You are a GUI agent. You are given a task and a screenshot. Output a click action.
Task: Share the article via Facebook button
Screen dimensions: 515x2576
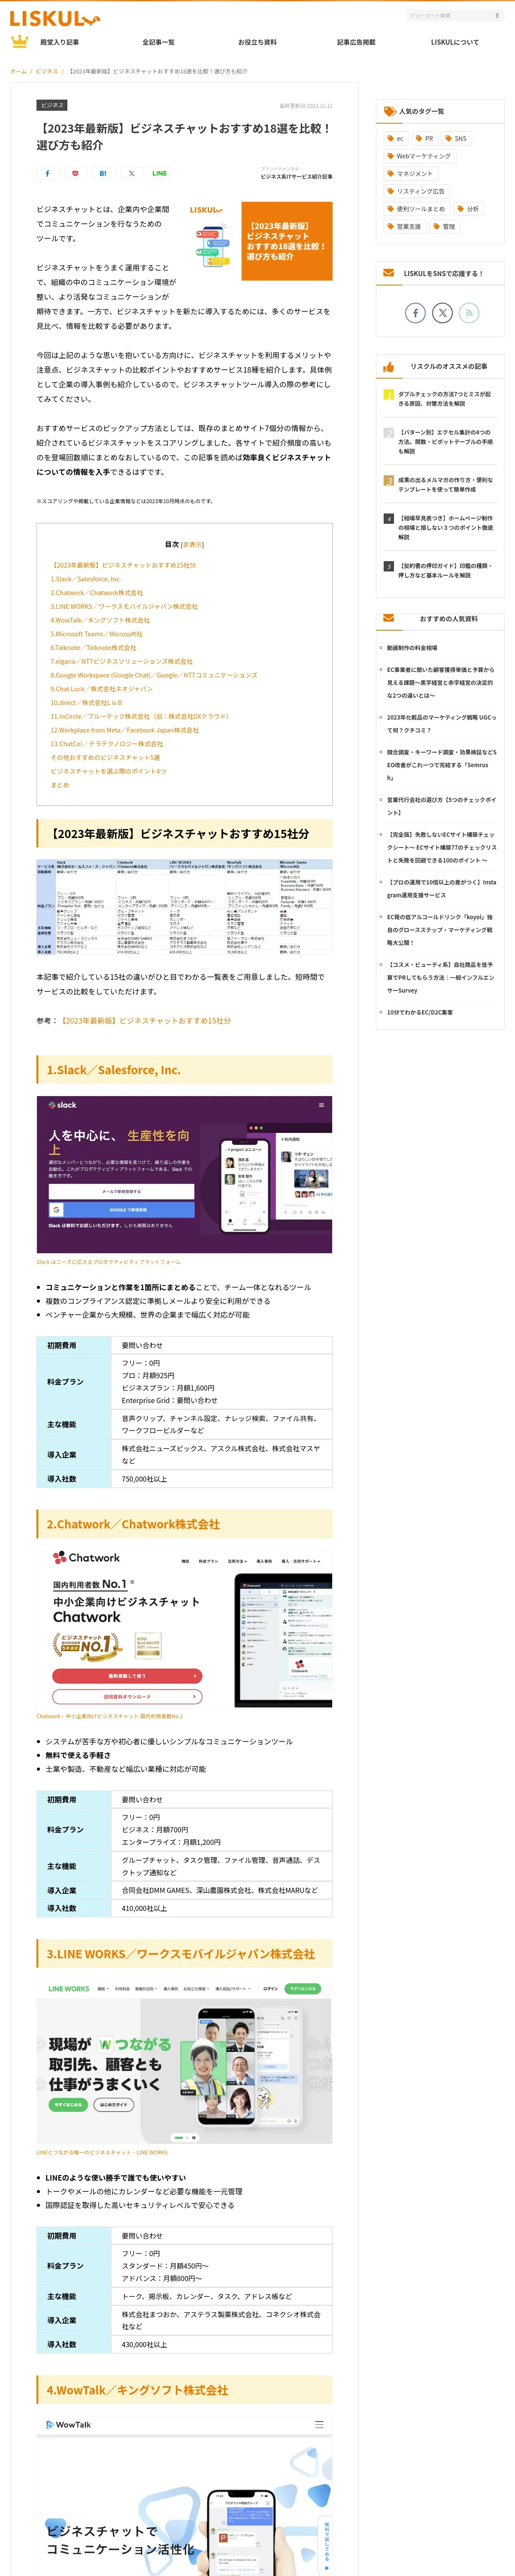[47, 173]
